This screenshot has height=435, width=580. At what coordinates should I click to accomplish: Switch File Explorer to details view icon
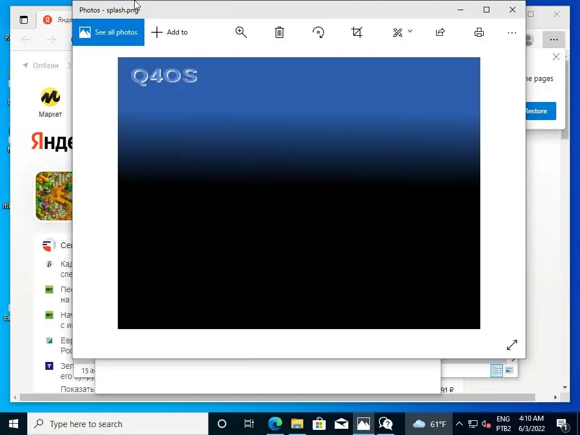[497, 370]
